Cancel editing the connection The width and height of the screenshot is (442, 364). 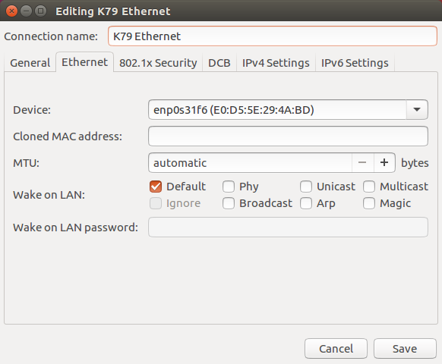[336, 349]
